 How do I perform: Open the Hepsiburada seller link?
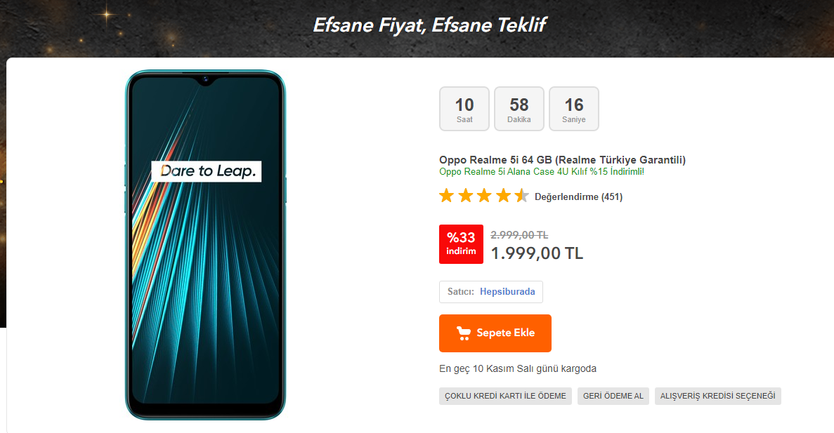(x=507, y=292)
